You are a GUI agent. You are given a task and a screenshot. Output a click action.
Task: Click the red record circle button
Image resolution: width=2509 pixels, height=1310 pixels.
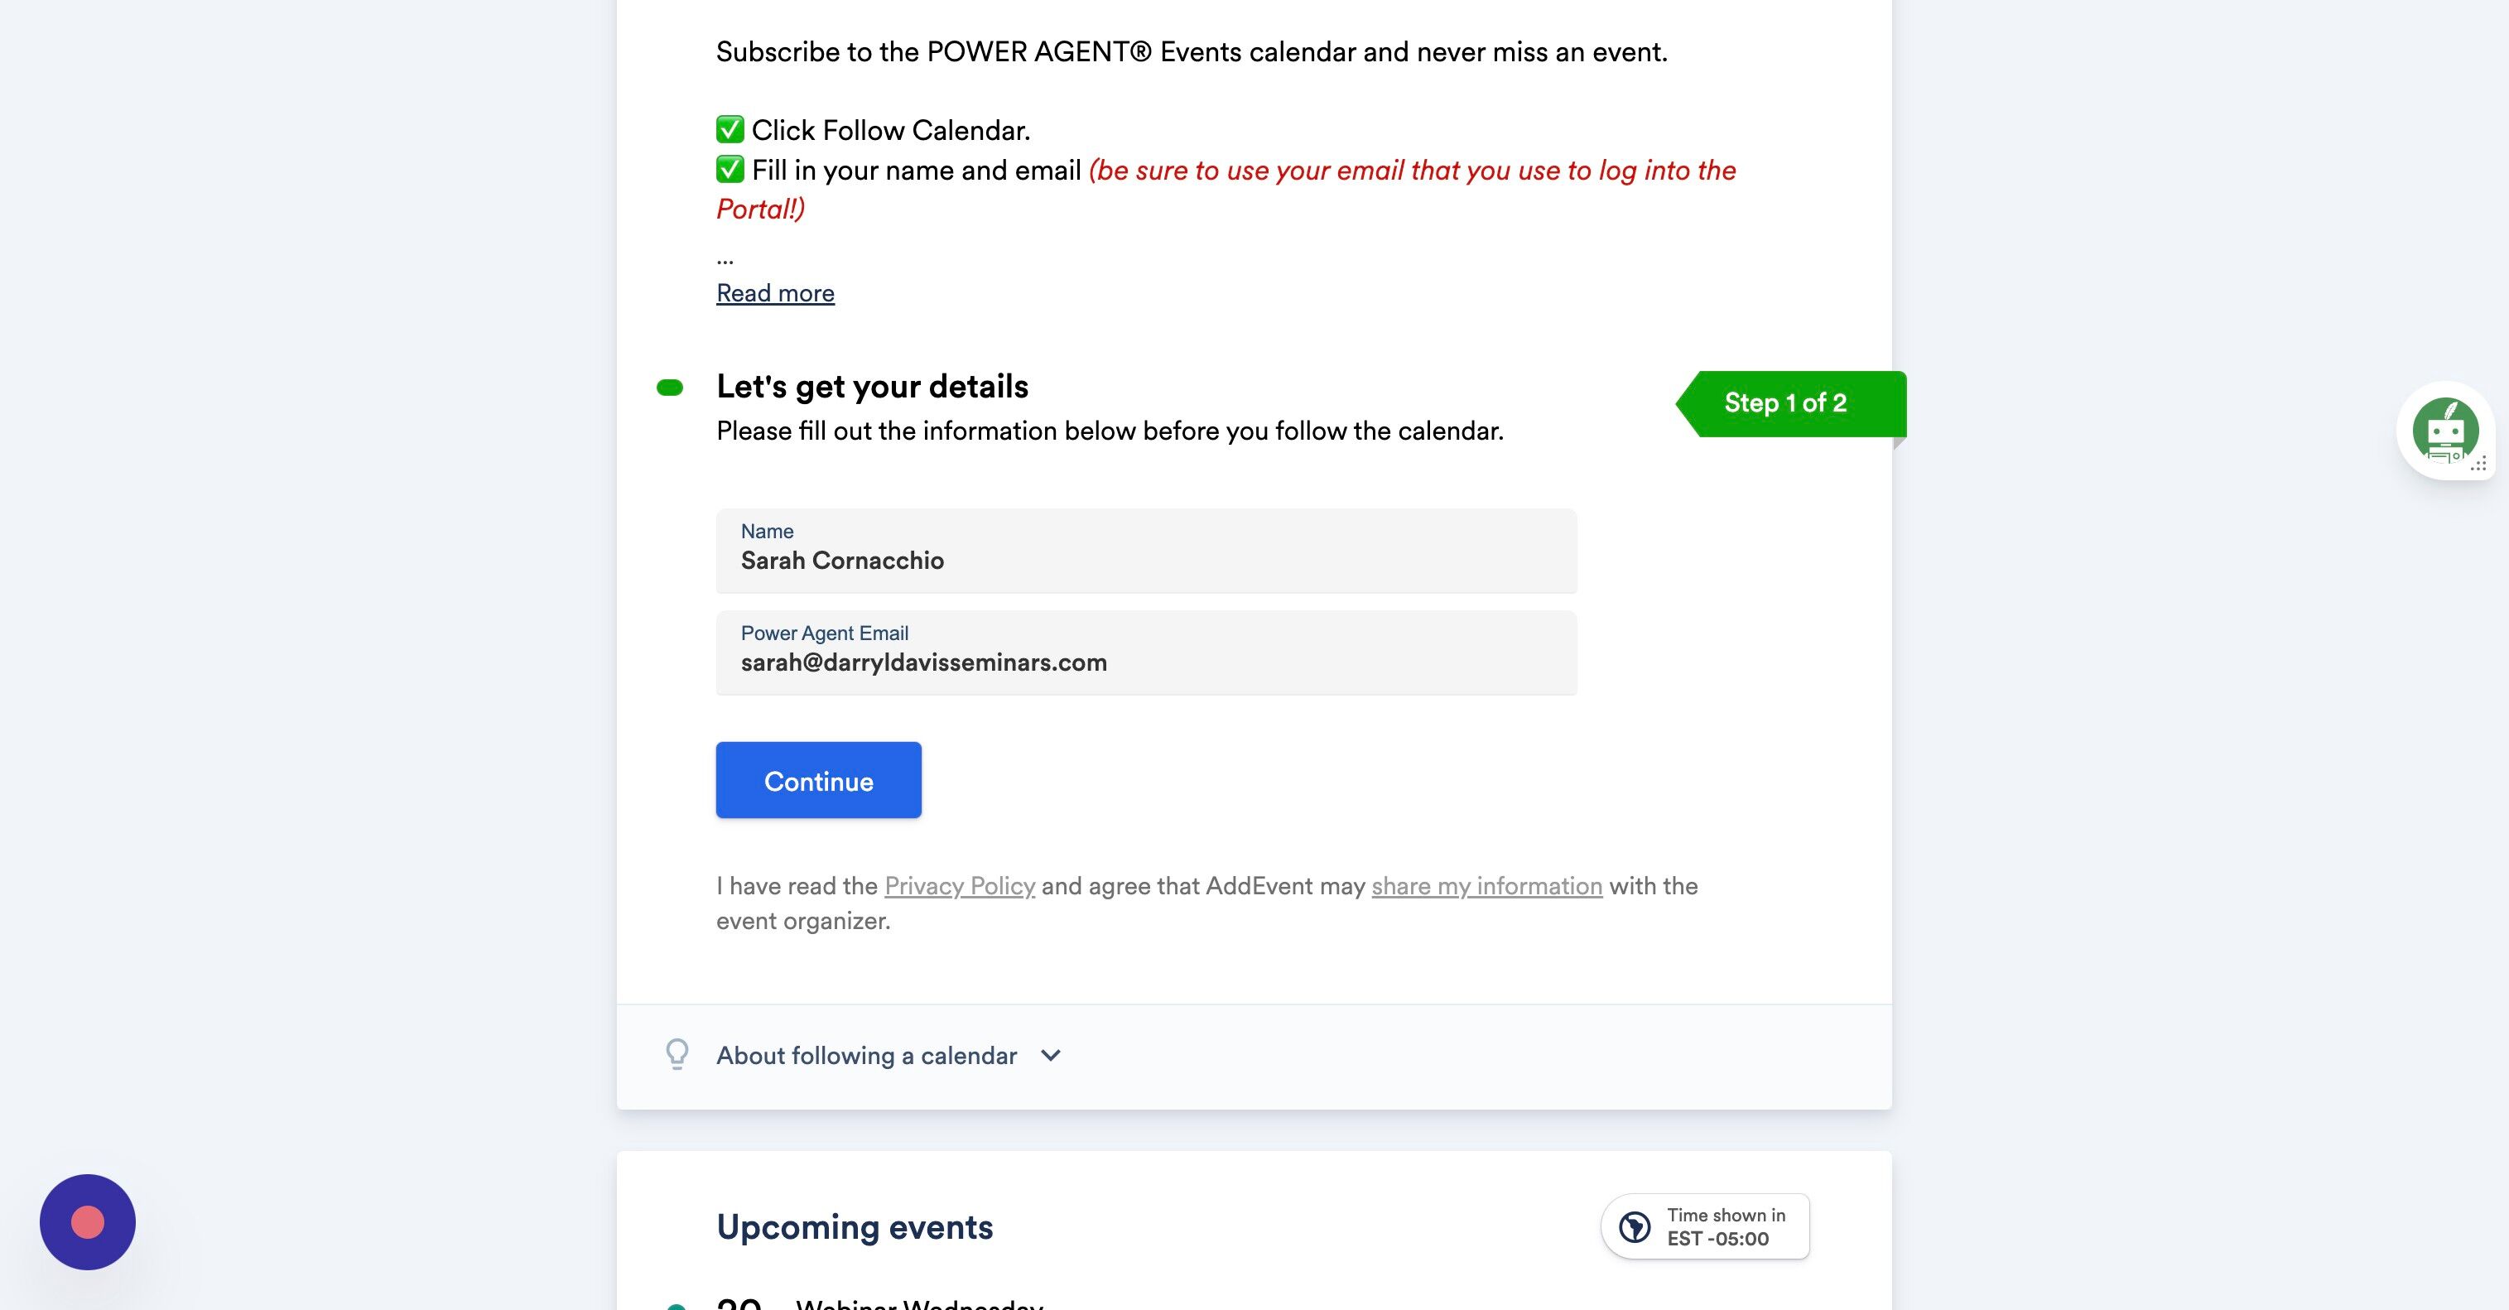point(88,1221)
